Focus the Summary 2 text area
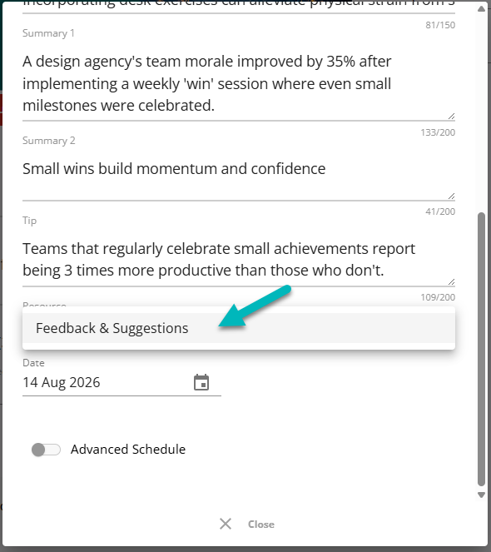Viewport: 491px width, 552px height. [x=239, y=179]
